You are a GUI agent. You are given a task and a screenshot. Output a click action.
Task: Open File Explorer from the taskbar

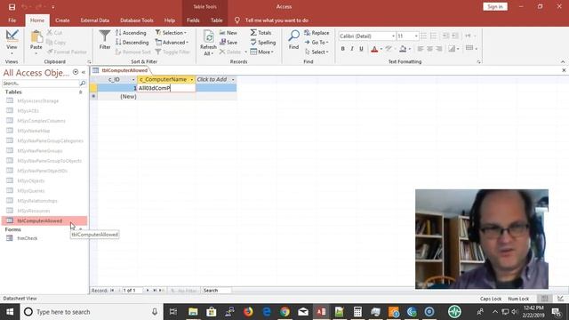coord(193,312)
